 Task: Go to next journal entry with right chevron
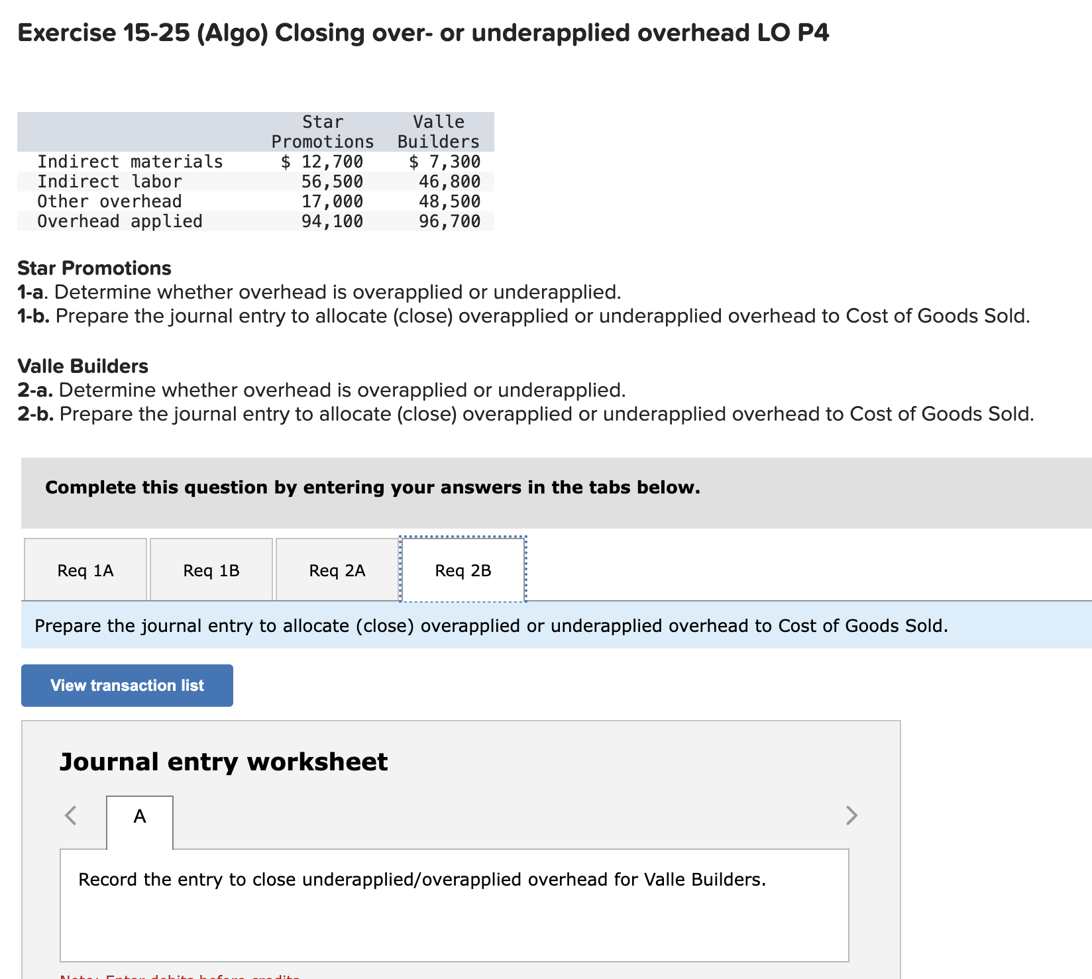[852, 815]
